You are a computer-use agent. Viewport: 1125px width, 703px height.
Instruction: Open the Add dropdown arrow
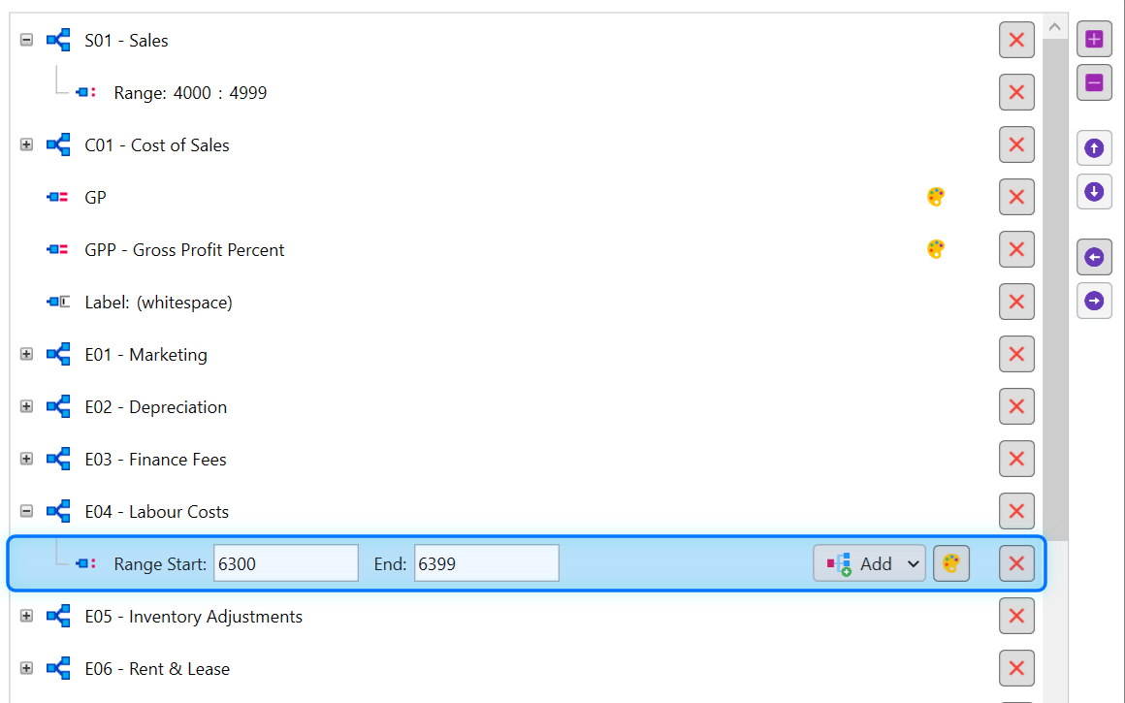[x=913, y=563]
